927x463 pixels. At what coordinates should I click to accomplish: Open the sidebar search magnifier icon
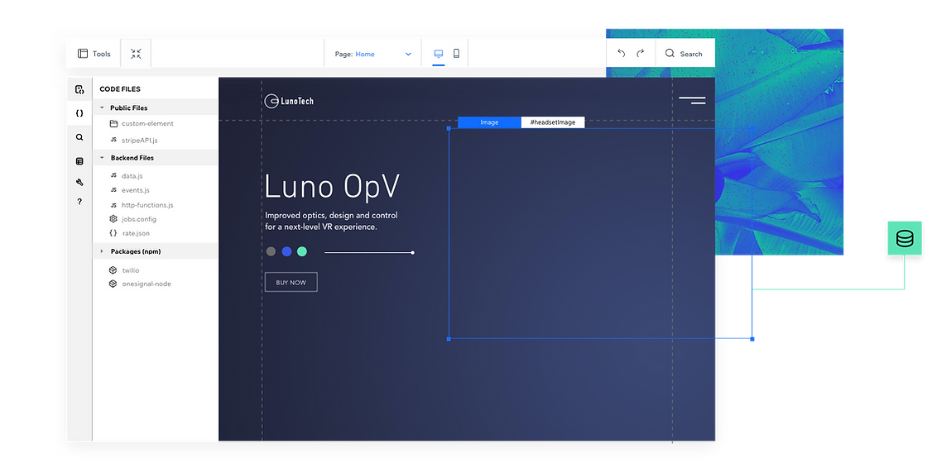click(x=79, y=137)
